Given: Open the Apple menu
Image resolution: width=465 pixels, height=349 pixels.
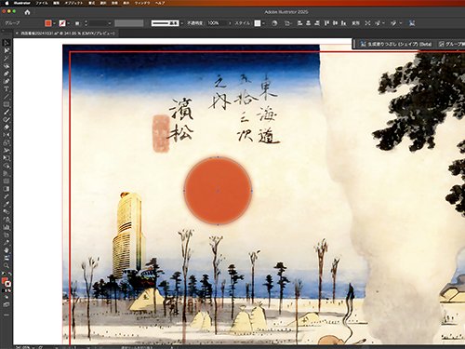Looking at the screenshot, I should pyautogui.click(x=7, y=3).
